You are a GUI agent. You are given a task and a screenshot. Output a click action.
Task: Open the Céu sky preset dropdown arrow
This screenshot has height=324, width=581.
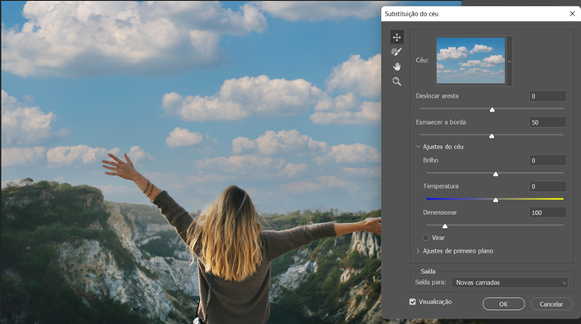click(x=510, y=62)
